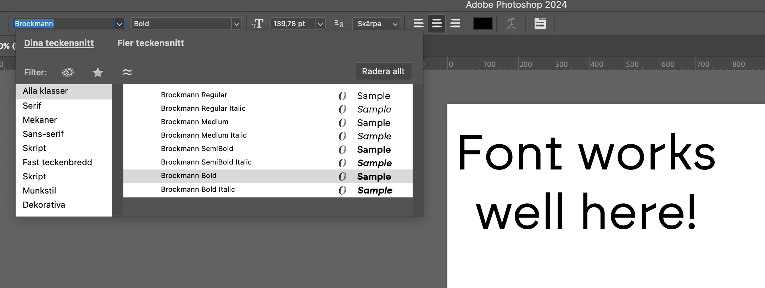Screen dimensions: 765x288
Task: Open the text color swatch
Action: point(483,24)
